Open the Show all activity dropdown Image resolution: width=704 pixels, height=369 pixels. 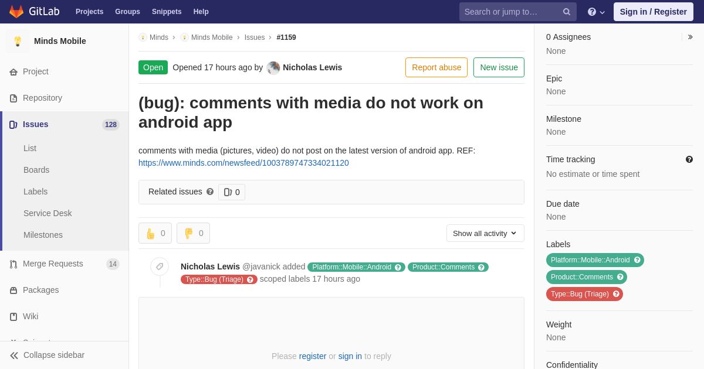[x=485, y=233]
